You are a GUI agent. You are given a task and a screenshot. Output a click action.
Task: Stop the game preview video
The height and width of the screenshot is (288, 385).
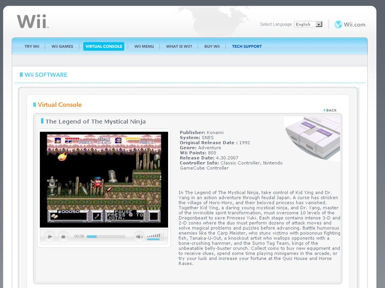click(x=63, y=236)
